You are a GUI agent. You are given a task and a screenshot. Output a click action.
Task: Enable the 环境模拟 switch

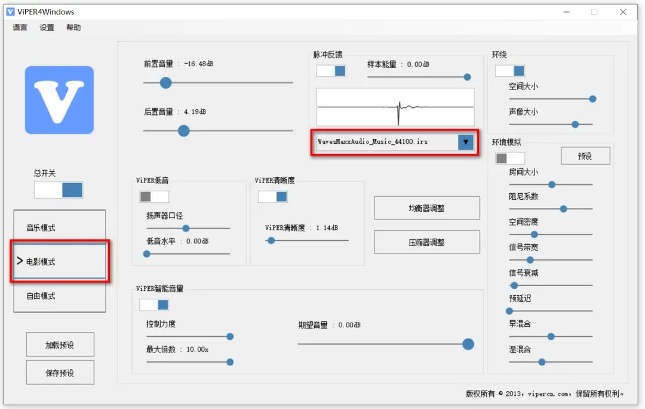pos(510,158)
